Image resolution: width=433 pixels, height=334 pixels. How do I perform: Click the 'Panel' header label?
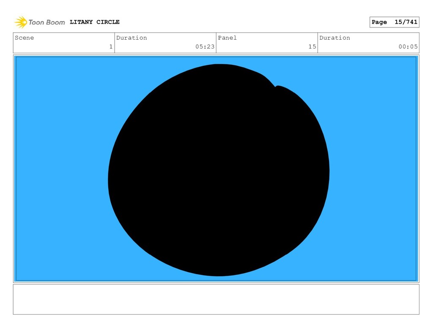(x=227, y=38)
